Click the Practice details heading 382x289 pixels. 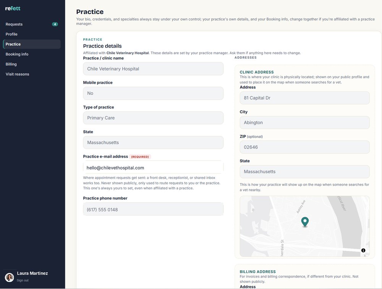tap(102, 46)
